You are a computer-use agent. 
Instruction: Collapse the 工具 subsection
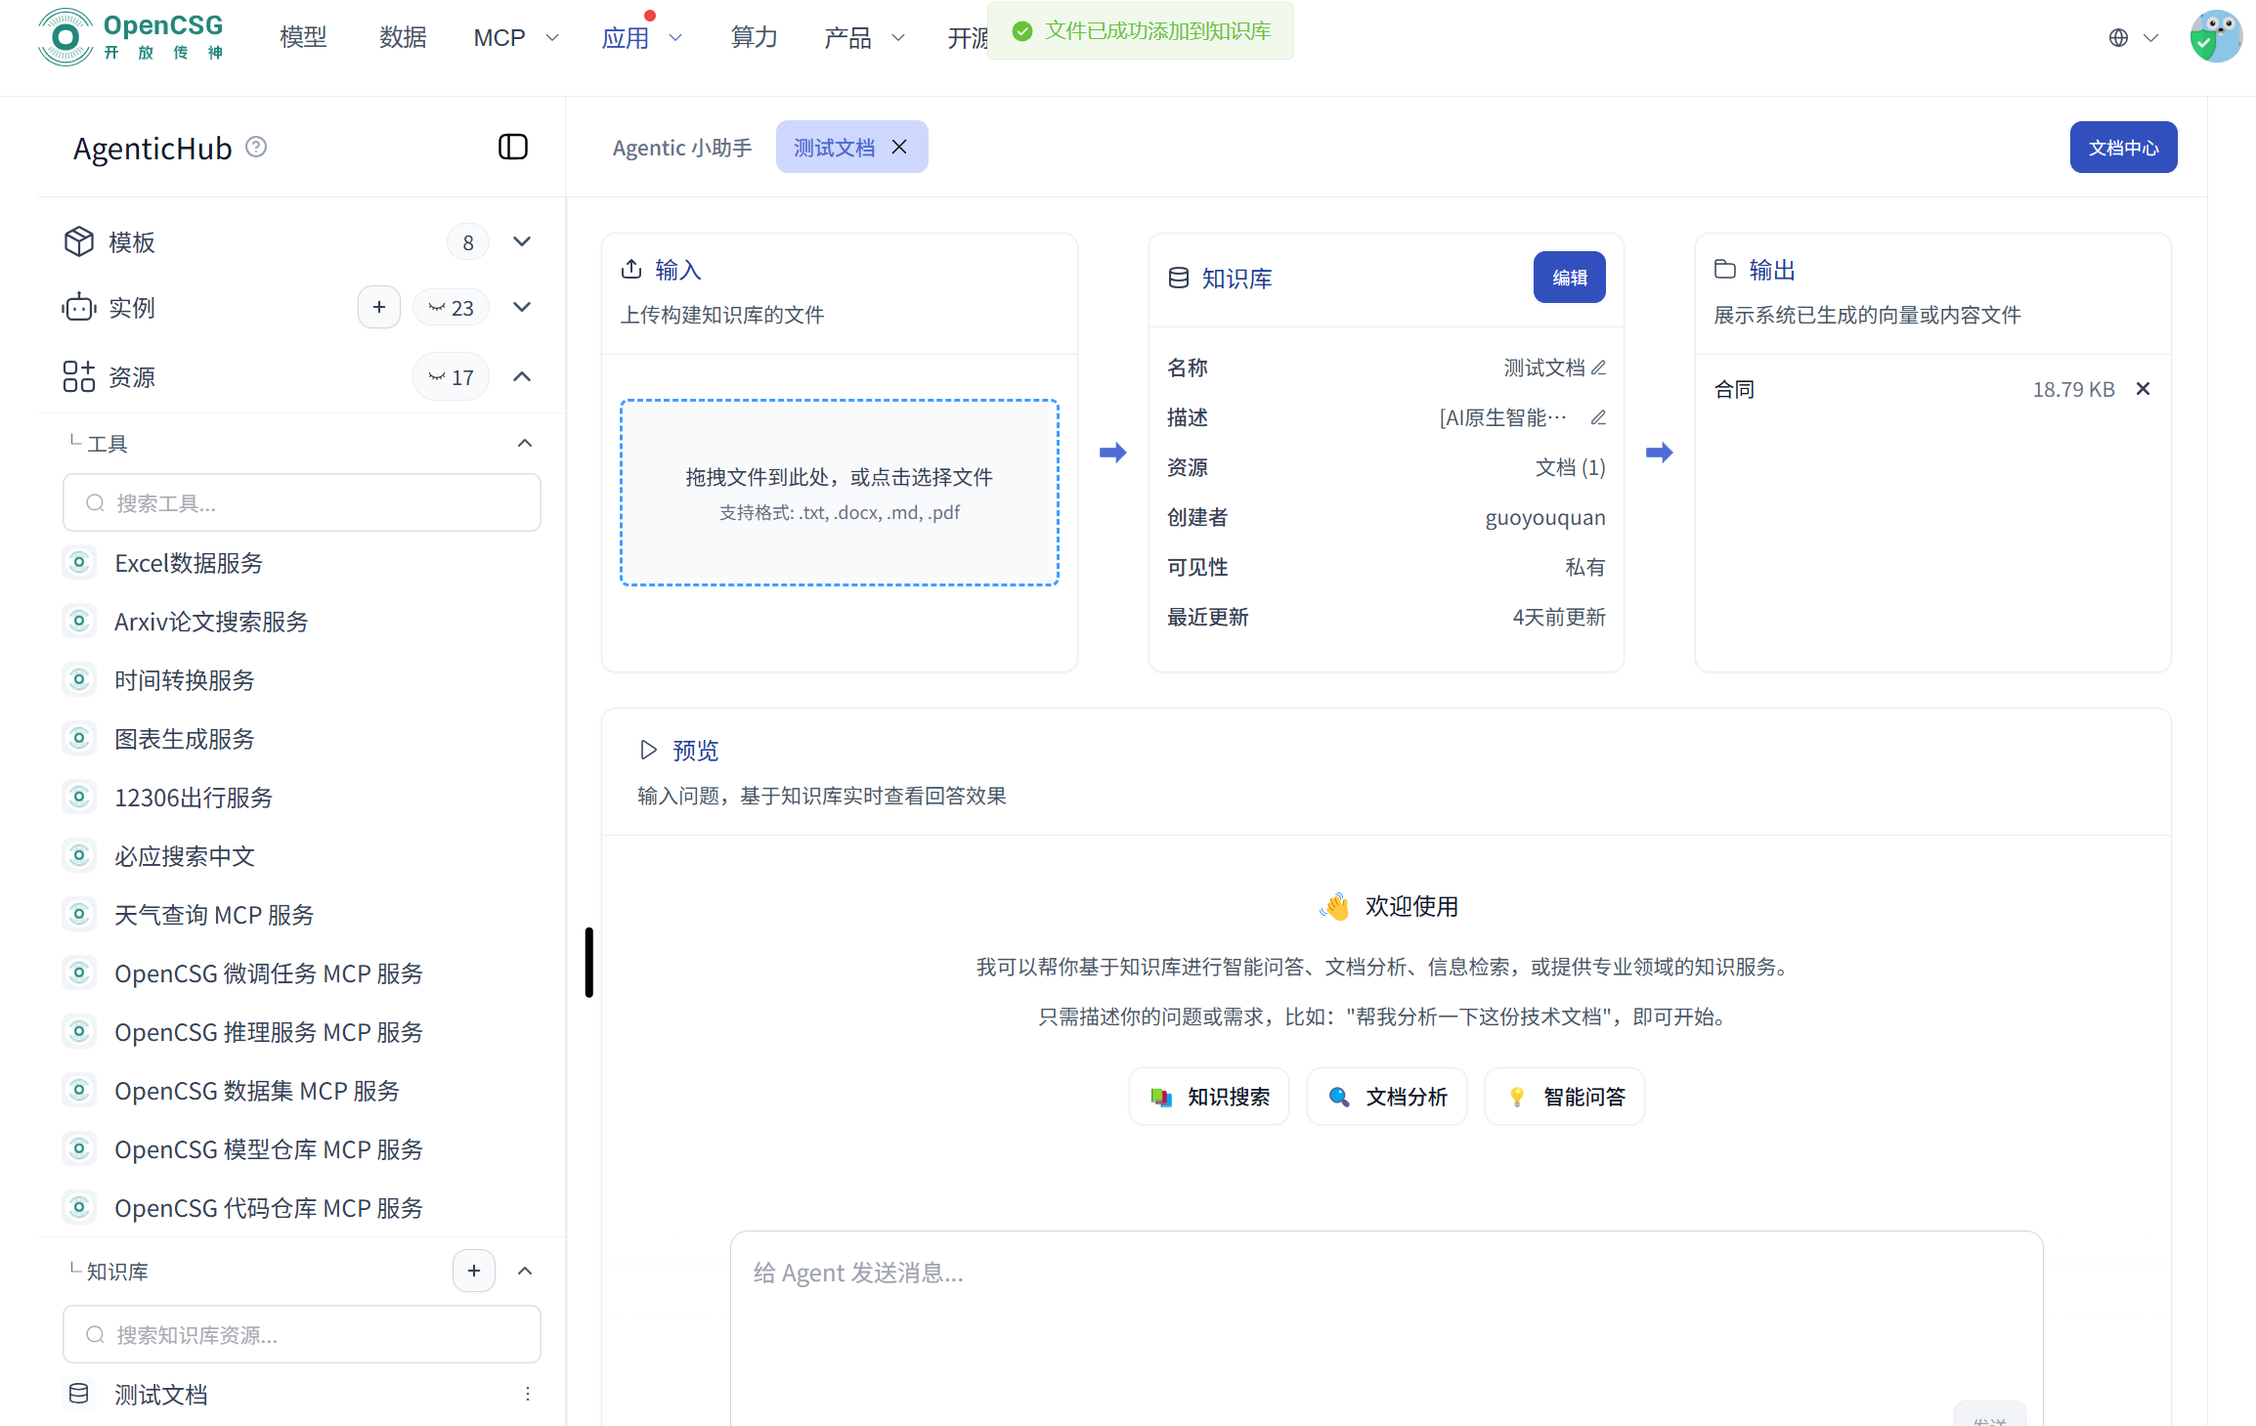pos(525,444)
